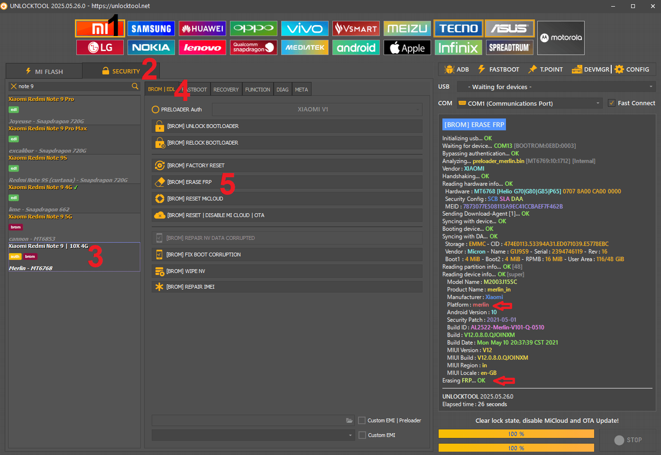This screenshot has width=661, height=455.
Task: Switch to the RECOVERY tab
Action: tap(226, 90)
